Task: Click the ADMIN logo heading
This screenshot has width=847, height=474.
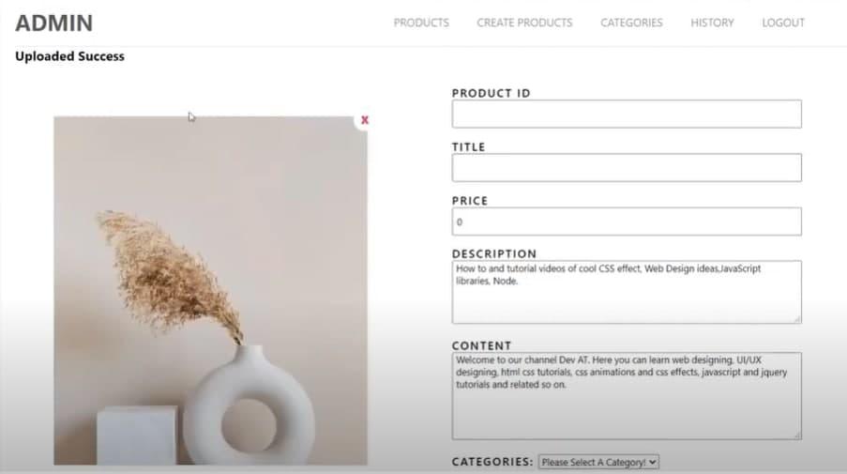Action: coord(54,23)
